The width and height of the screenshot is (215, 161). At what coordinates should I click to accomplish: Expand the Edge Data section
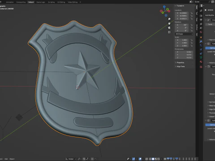tap(211, 109)
